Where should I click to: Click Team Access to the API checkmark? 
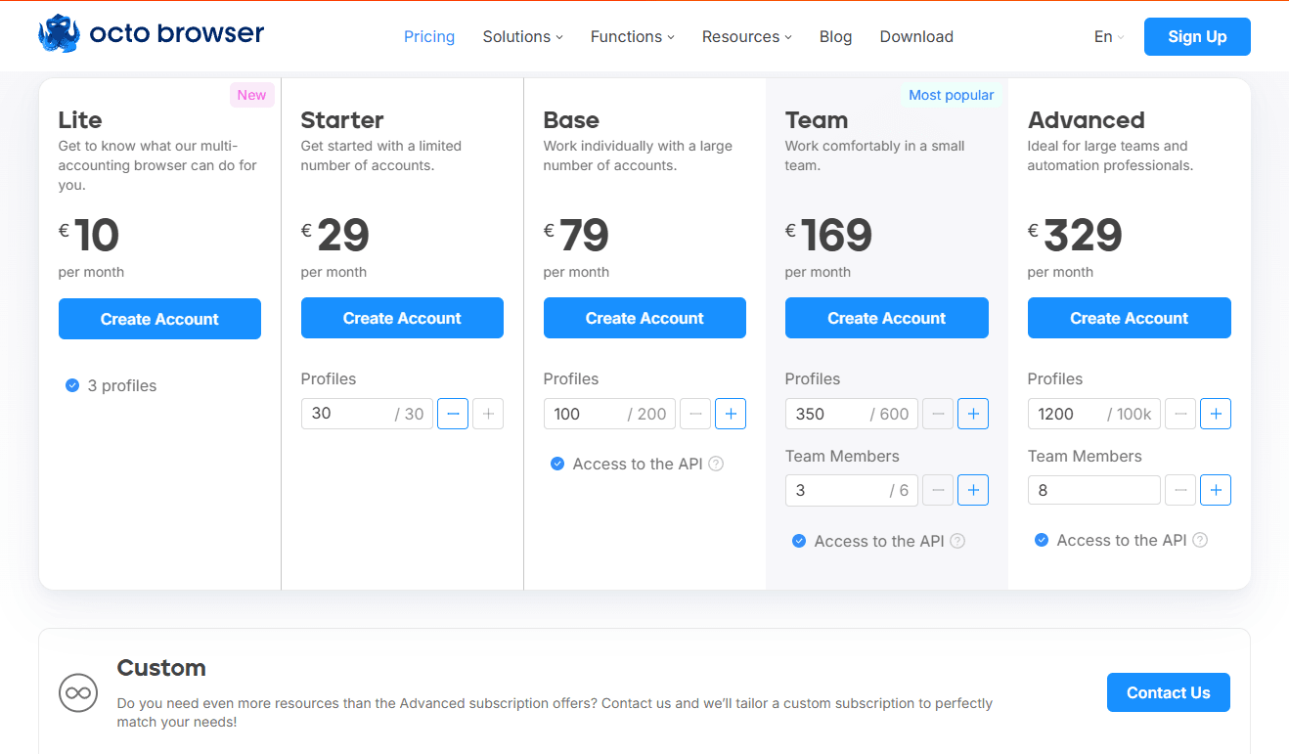[799, 541]
